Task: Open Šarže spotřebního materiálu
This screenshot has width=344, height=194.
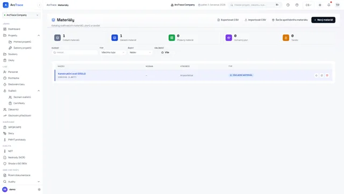Action: click(x=290, y=20)
